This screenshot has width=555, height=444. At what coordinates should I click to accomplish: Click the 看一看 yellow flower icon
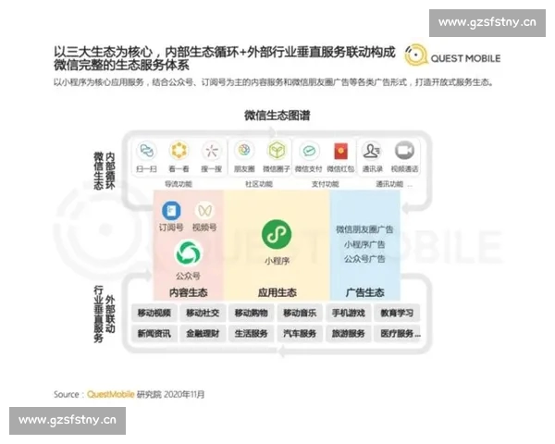(x=179, y=151)
